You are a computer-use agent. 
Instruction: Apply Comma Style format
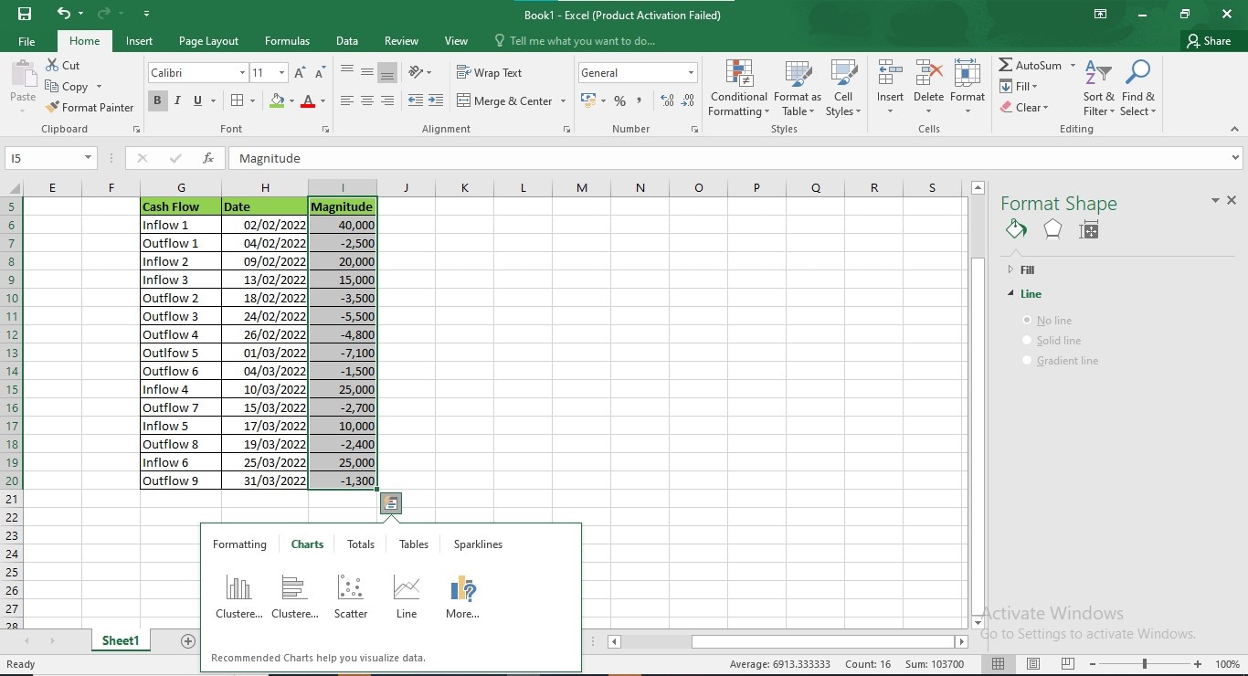coord(639,100)
